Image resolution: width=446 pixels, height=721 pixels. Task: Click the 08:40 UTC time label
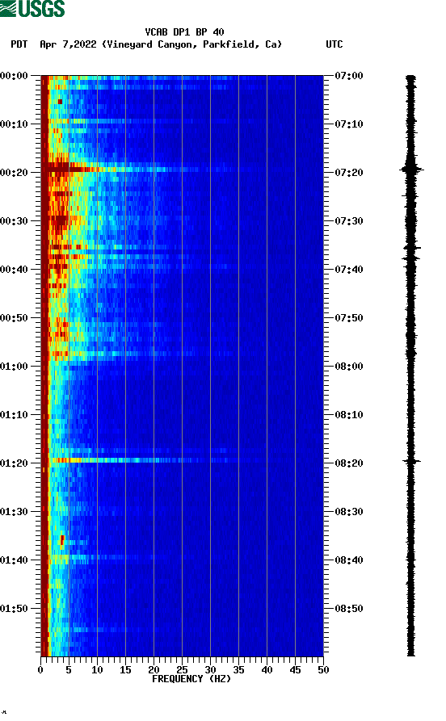[x=349, y=560]
